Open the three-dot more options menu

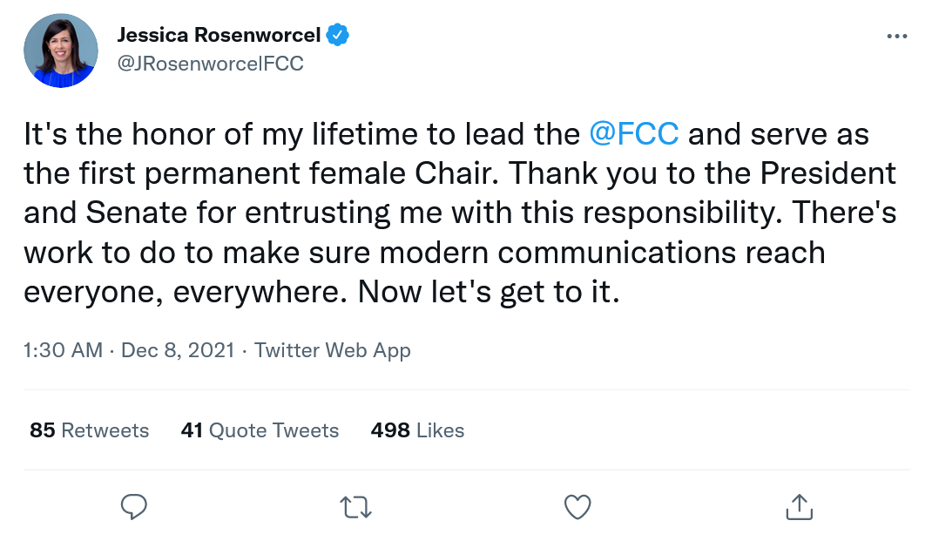(896, 37)
